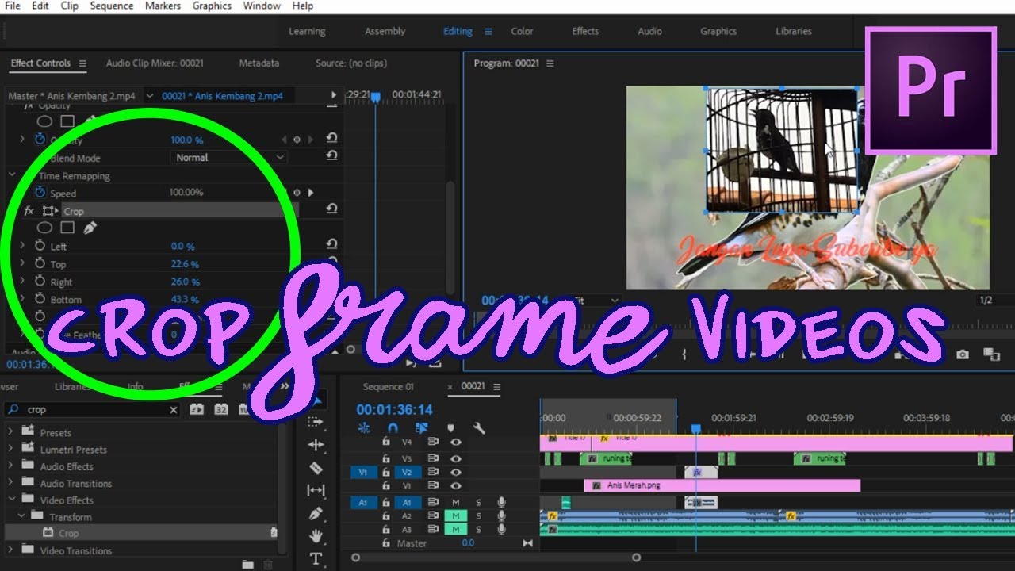Open the Markers menu
This screenshot has width=1015, height=571.
(163, 6)
